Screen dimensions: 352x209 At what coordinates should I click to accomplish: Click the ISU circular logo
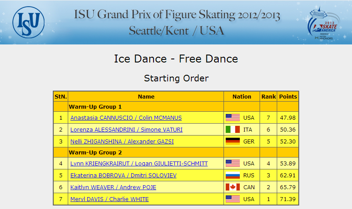click(29, 22)
